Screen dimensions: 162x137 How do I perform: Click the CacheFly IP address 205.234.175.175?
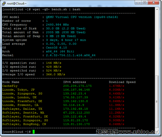click(x=77, y=86)
